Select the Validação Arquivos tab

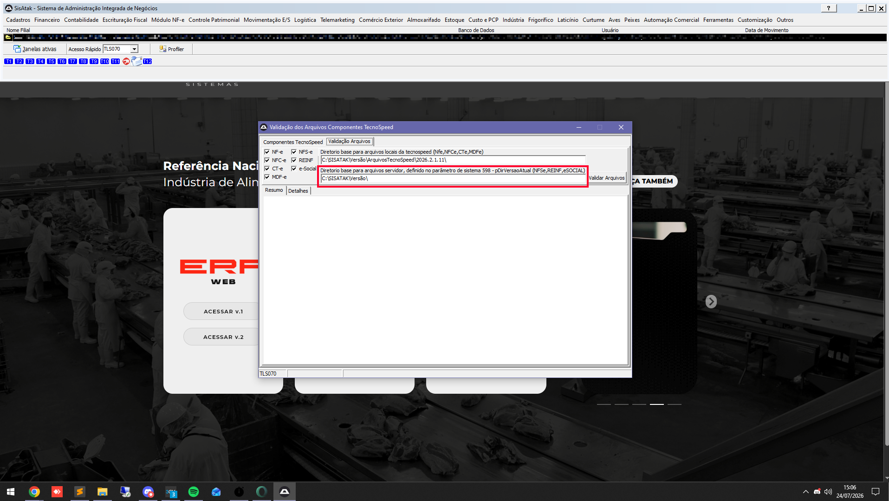(x=350, y=142)
